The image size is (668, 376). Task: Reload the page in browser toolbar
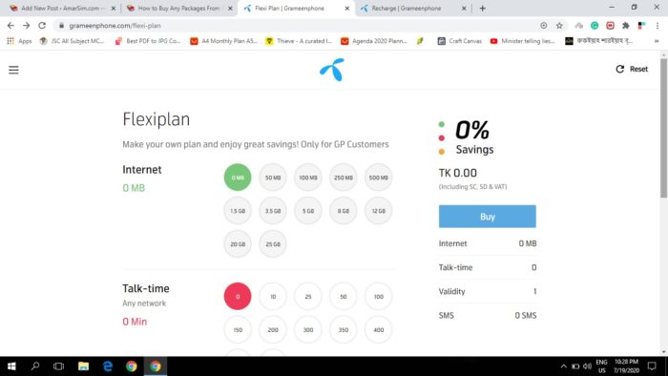click(42, 26)
